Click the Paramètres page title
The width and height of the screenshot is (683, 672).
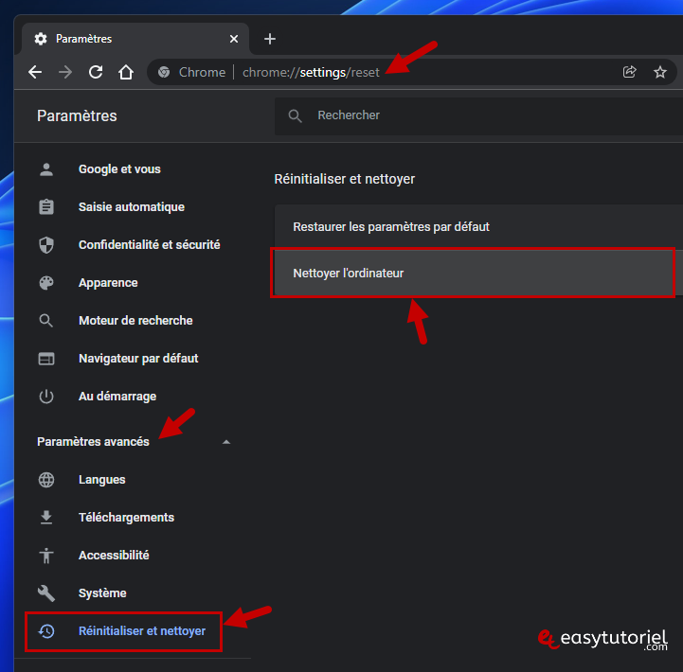(x=77, y=116)
